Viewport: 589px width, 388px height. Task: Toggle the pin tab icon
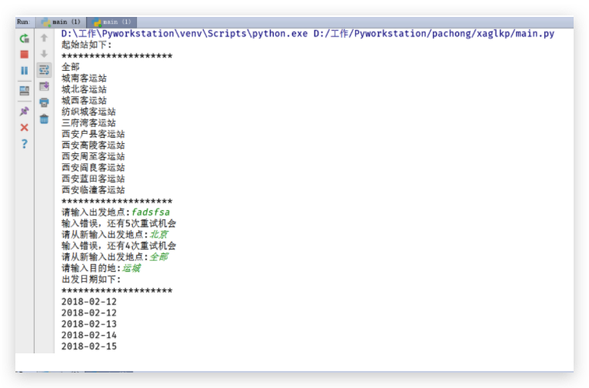tap(25, 111)
